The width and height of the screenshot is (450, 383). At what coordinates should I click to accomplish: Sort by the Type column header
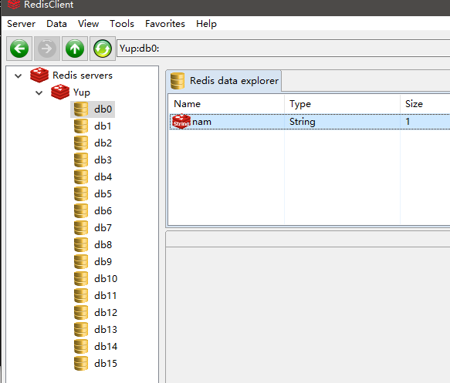coord(343,104)
